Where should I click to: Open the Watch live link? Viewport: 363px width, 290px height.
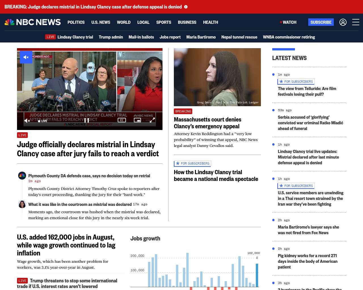[x=288, y=22]
